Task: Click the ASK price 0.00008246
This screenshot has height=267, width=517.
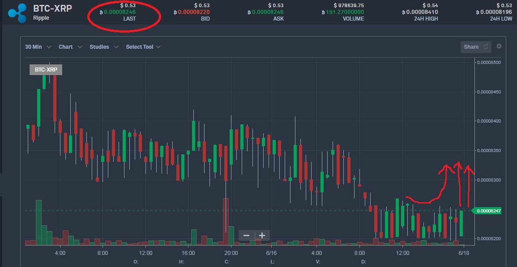Action: click(266, 12)
